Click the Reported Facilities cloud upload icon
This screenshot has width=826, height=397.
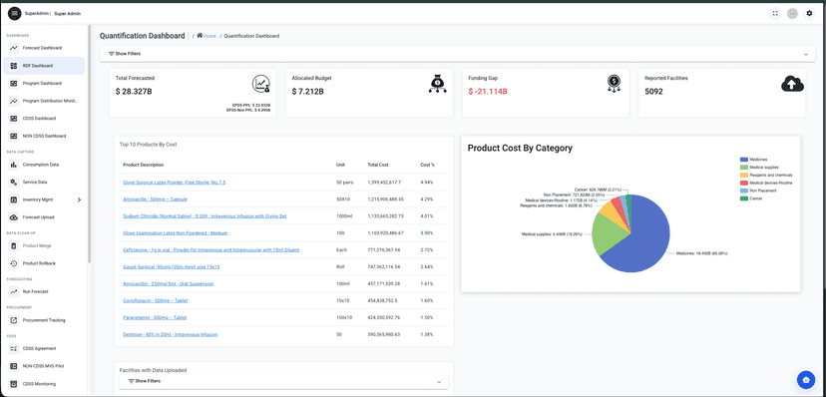click(x=792, y=83)
